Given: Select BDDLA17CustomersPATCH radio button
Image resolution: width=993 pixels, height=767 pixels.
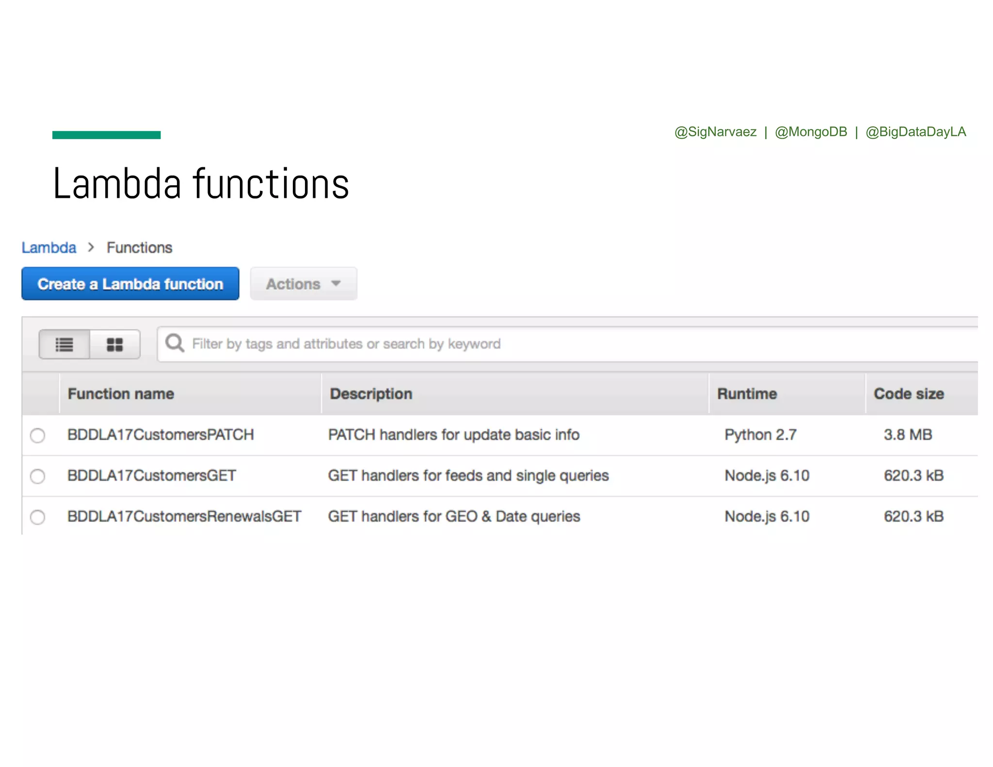Looking at the screenshot, I should tap(38, 435).
